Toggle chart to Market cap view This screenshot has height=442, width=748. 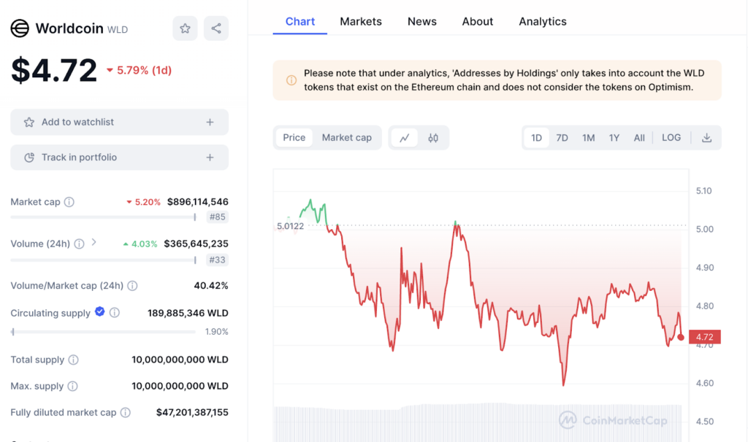tap(346, 138)
